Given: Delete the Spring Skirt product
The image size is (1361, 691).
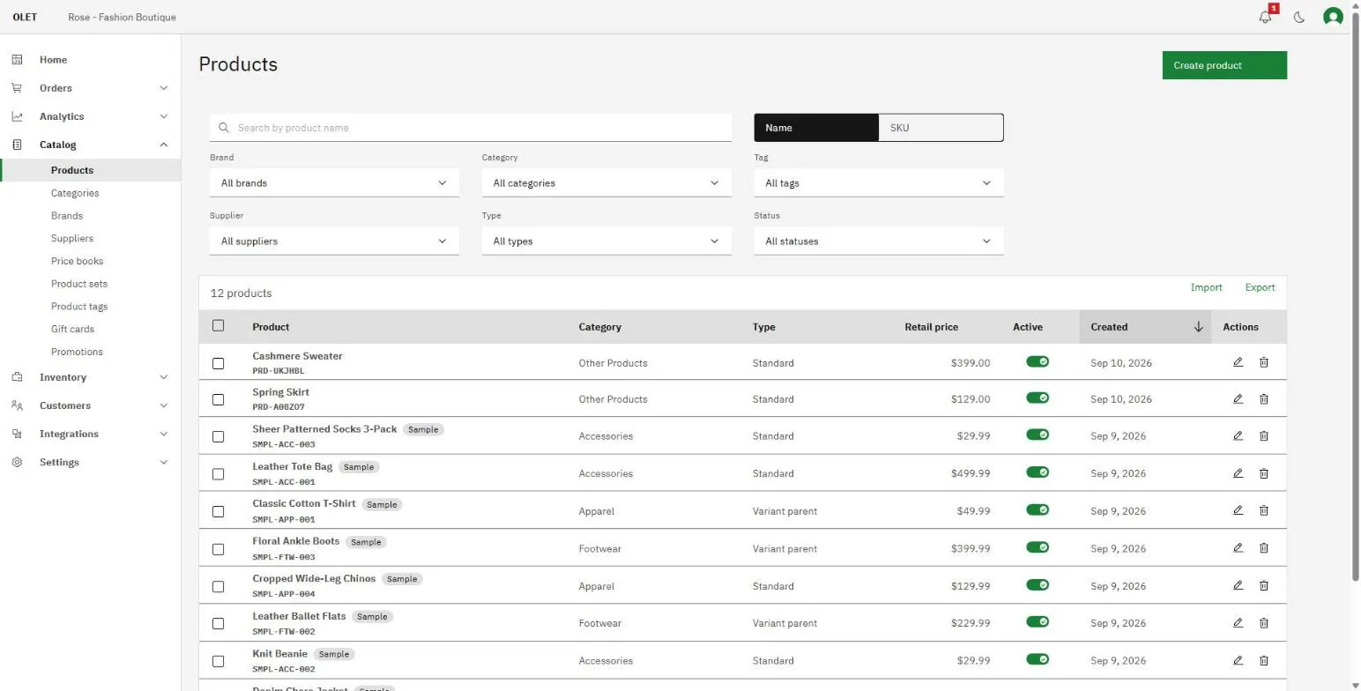Looking at the screenshot, I should coord(1263,399).
